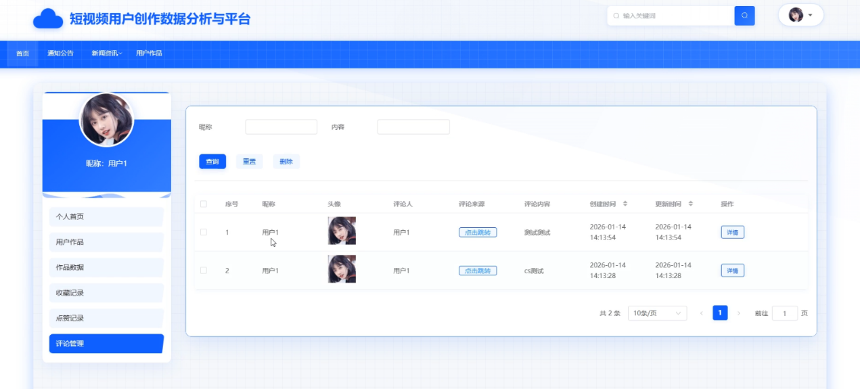The image size is (860, 389).
Task: Open 用户作品 in the top nav bar
Action: point(149,53)
